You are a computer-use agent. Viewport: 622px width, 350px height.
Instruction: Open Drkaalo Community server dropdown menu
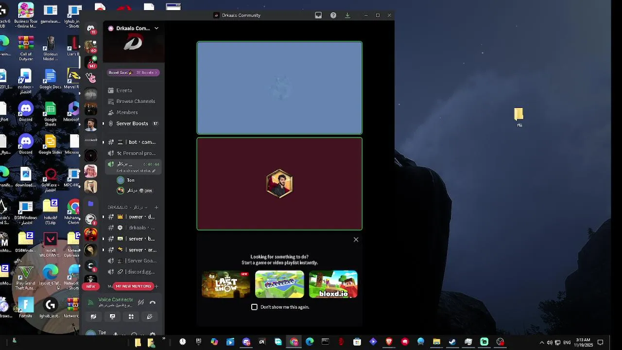click(x=156, y=28)
